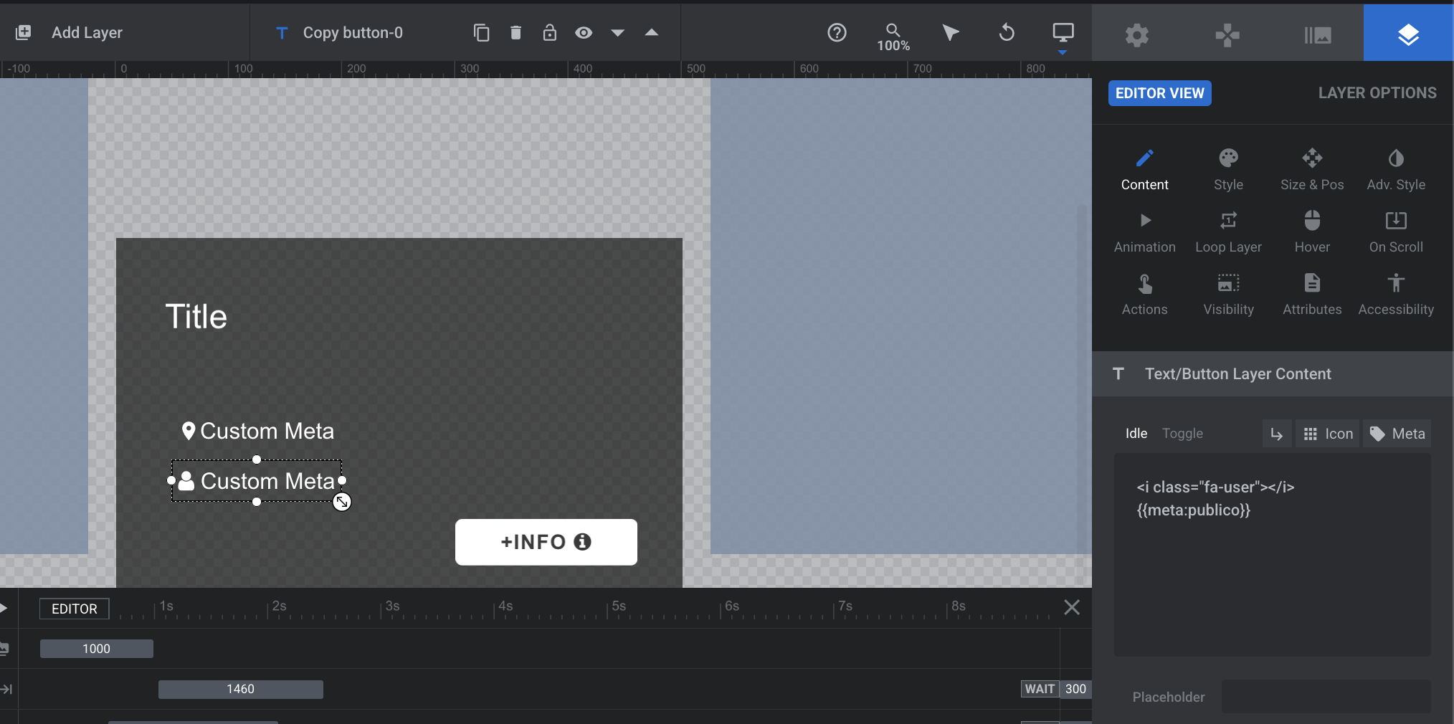Toggle layer lock padlock icon
The height and width of the screenshot is (724, 1454).
pos(549,33)
